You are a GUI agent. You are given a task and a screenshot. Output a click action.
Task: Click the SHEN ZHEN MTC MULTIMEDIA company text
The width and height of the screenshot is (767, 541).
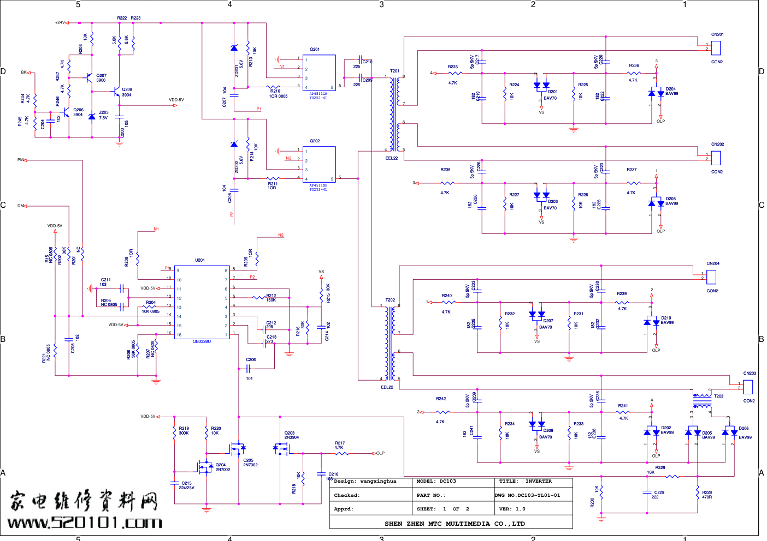pos(455,524)
